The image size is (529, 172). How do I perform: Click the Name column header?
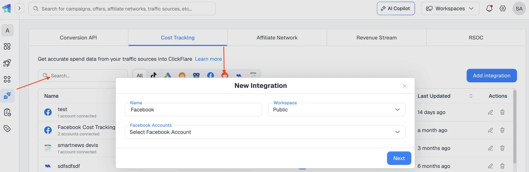point(52,96)
